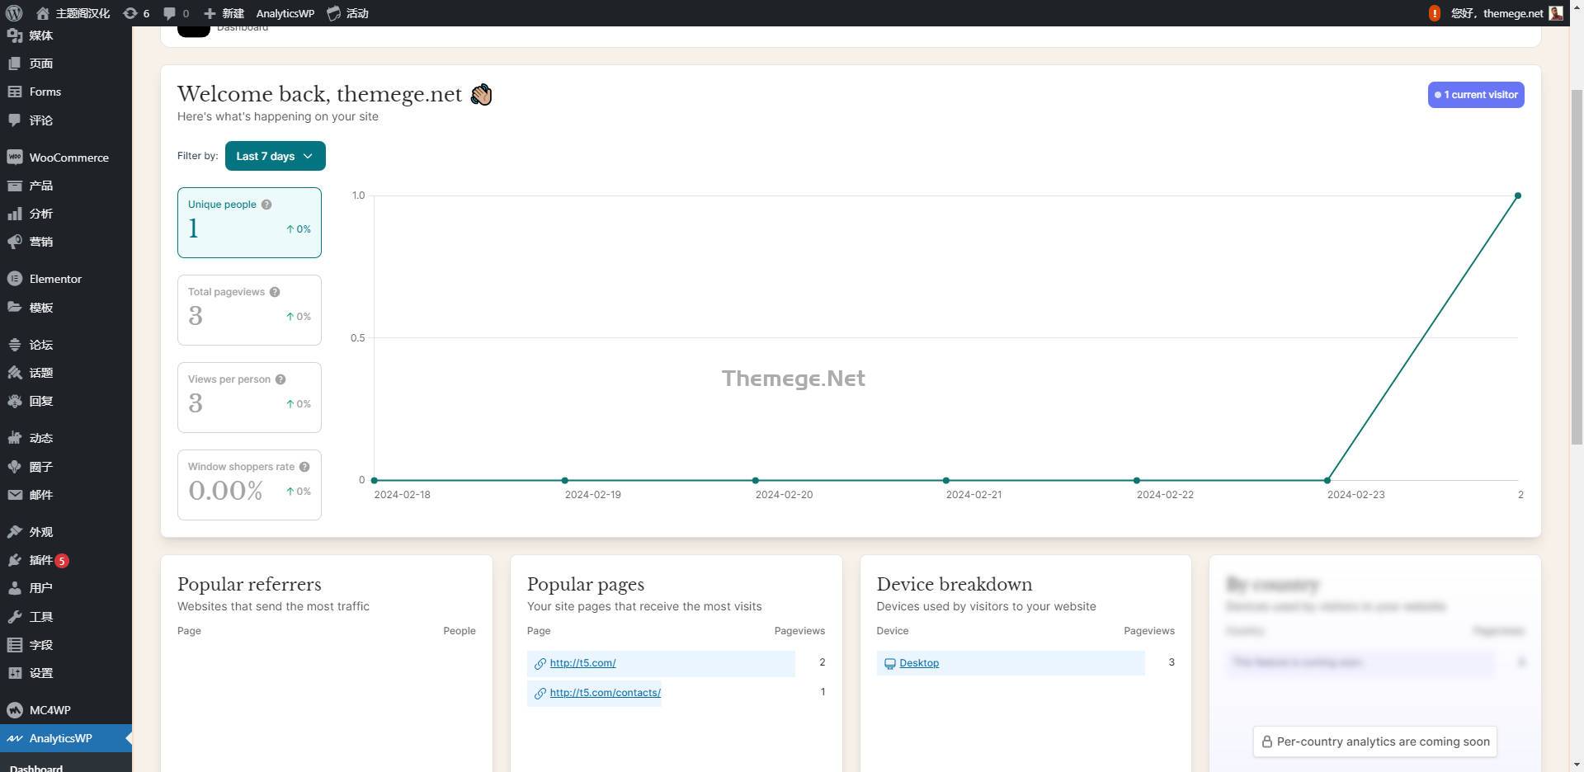Screen dimensions: 1584x772
Task: Open the 用户 users sidebar menu
Action: [66, 588]
